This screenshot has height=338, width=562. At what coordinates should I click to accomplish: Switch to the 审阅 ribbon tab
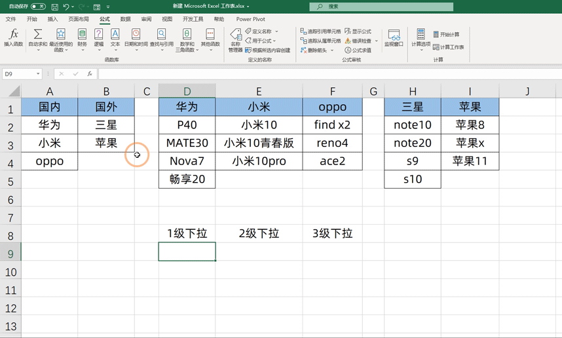(146, 19)
